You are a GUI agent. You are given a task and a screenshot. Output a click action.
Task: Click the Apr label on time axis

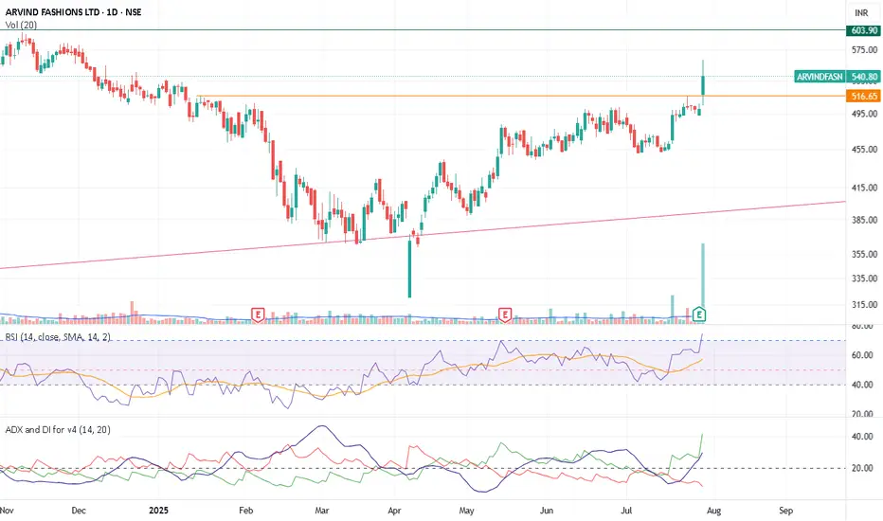click(x=394, y=511)
